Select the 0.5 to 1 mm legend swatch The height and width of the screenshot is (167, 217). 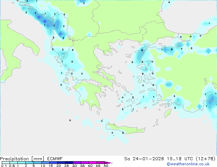pyautogui.click(x=14, y=163)
